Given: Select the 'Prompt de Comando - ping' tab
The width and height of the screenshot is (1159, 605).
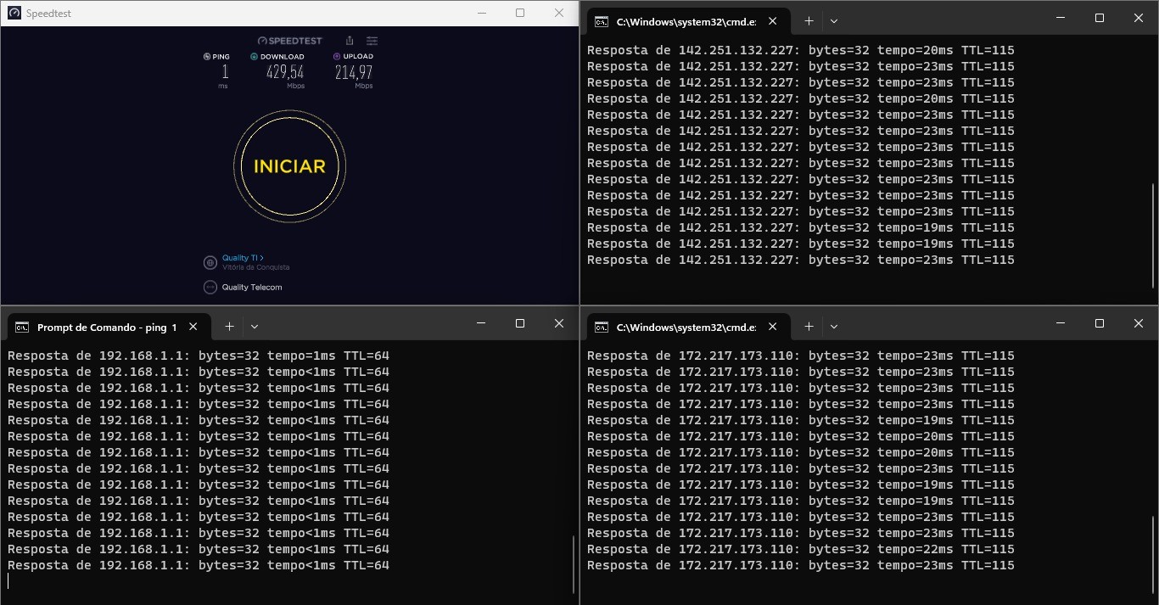Looking at the screenshot, I should (x=98, y=327).
